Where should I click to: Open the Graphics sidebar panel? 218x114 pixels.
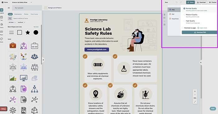[2, 10]
